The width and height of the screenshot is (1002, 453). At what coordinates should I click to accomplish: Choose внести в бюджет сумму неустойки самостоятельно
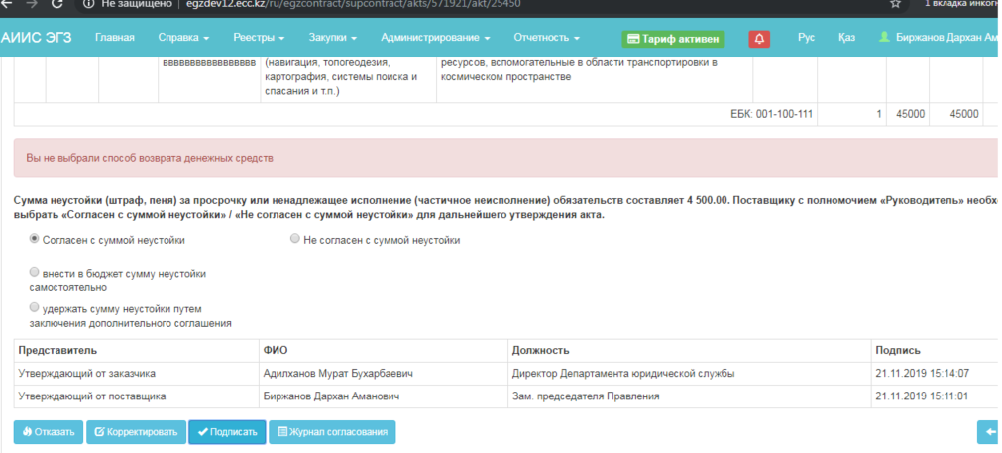pos(36,271)
